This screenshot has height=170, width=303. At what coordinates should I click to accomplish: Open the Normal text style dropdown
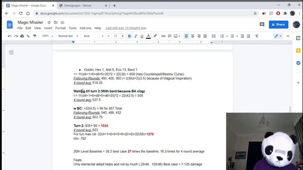[x=68, y=36]
